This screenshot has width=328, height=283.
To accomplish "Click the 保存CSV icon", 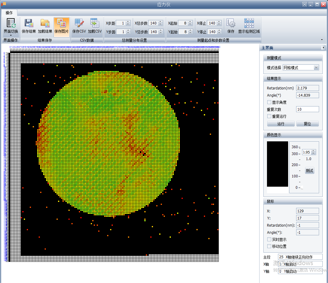I will (79, 23).
